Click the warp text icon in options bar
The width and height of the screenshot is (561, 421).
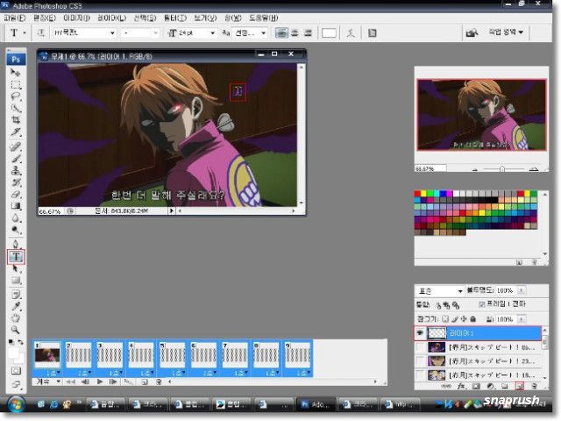351,33
